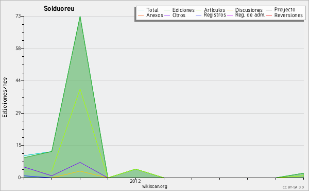Click the 29 y-axis value
Image resolution: width=309 pixels, height=191 pixels.
tap(19, 113)
